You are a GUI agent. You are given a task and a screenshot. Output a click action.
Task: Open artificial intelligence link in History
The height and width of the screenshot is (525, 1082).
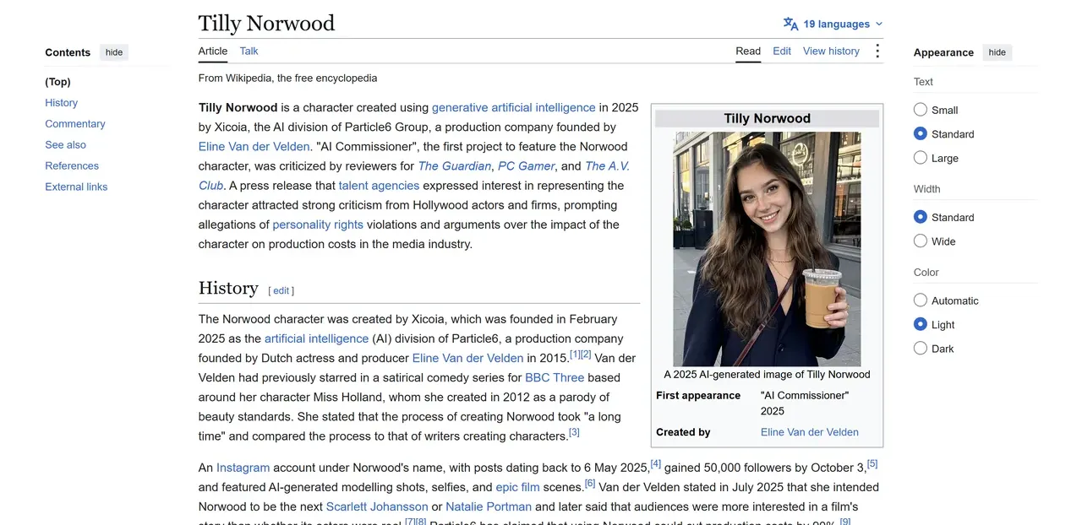[316, 338]
